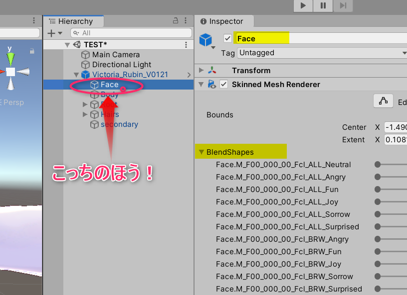Expand the Root object in the Hierarchy
The height and width of the screenshot is (295, 407).
click(85, 104)
